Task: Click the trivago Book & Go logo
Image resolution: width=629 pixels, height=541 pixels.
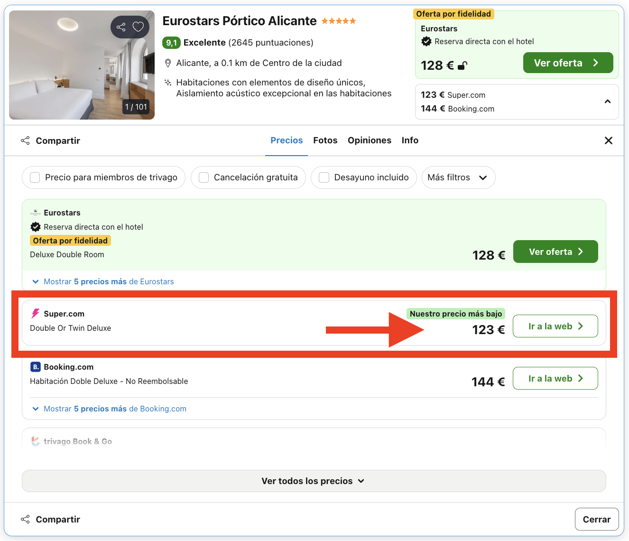Action: pyautogui.click(x=35, y=441)
